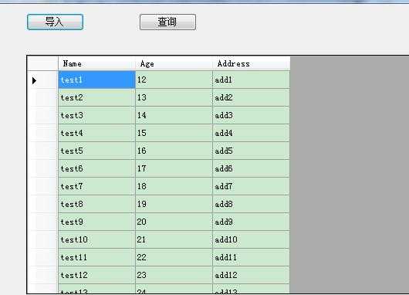Click the grid's top-left select-all corner cell

click(x=42, y=63)
